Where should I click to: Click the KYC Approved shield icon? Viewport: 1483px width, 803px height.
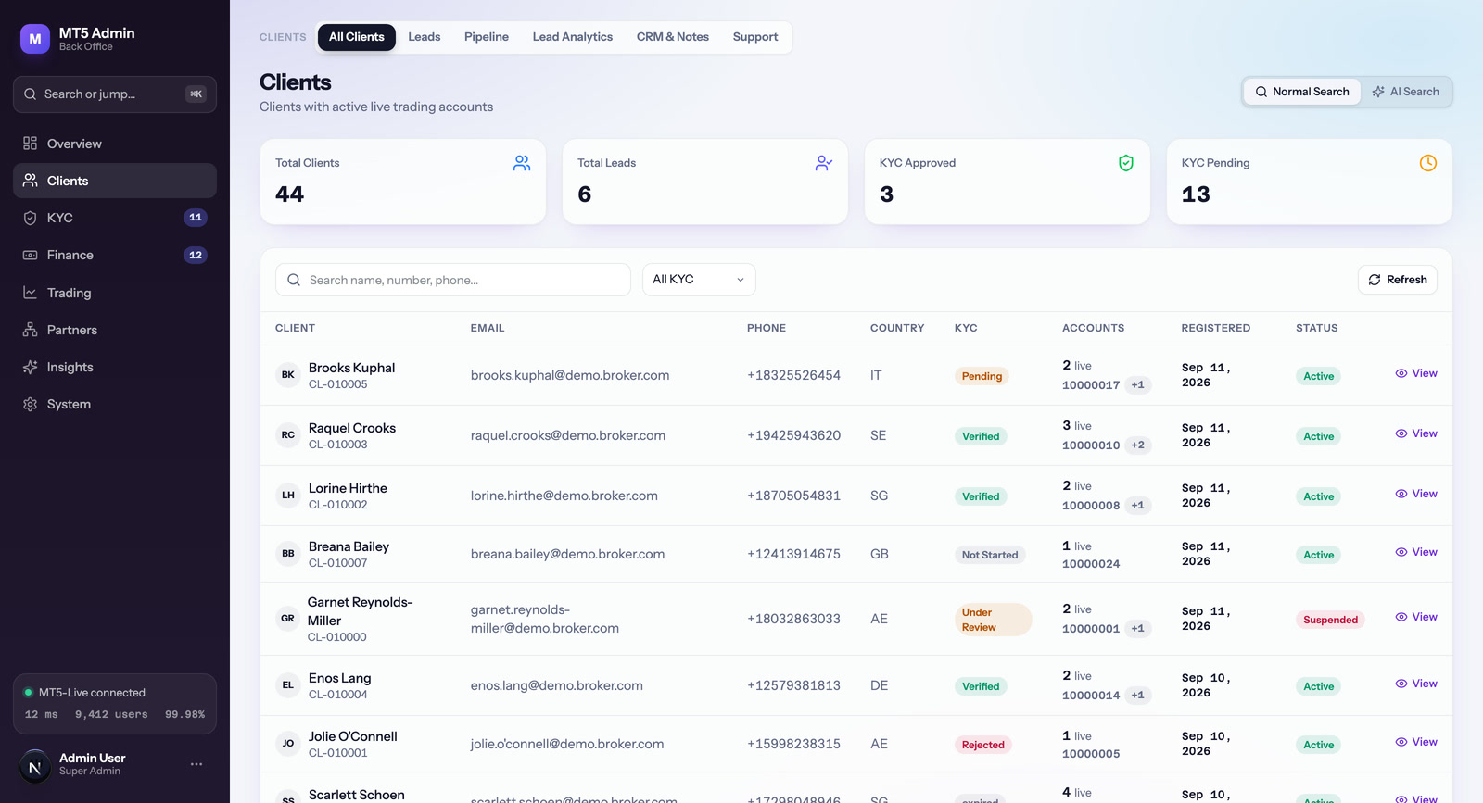tap(1126, 163)
